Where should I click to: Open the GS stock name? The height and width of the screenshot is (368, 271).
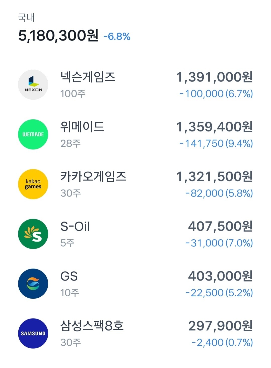coord(69,276)
